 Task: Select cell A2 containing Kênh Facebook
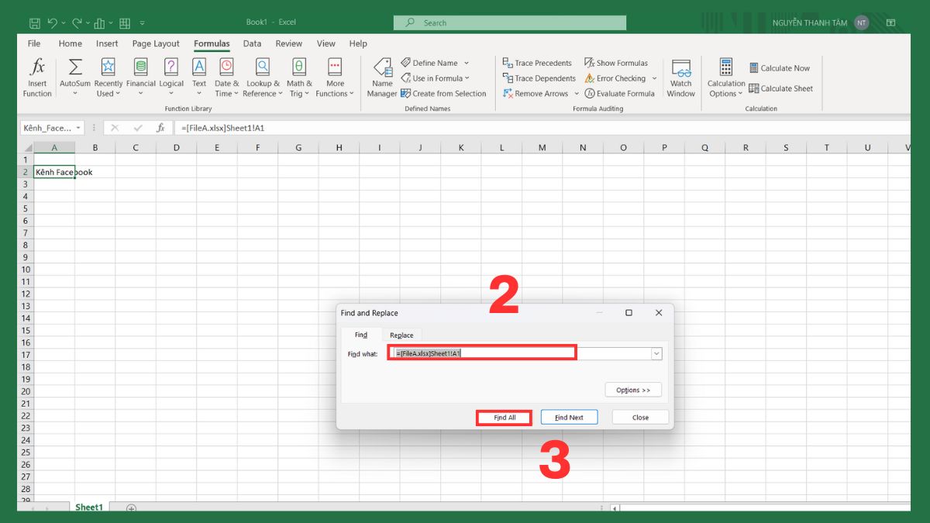[x=54, y=172]
